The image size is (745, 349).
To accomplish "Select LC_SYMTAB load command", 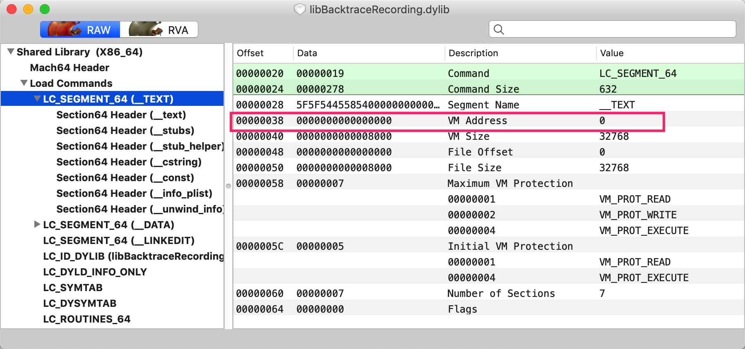I will tap(73, 288).
